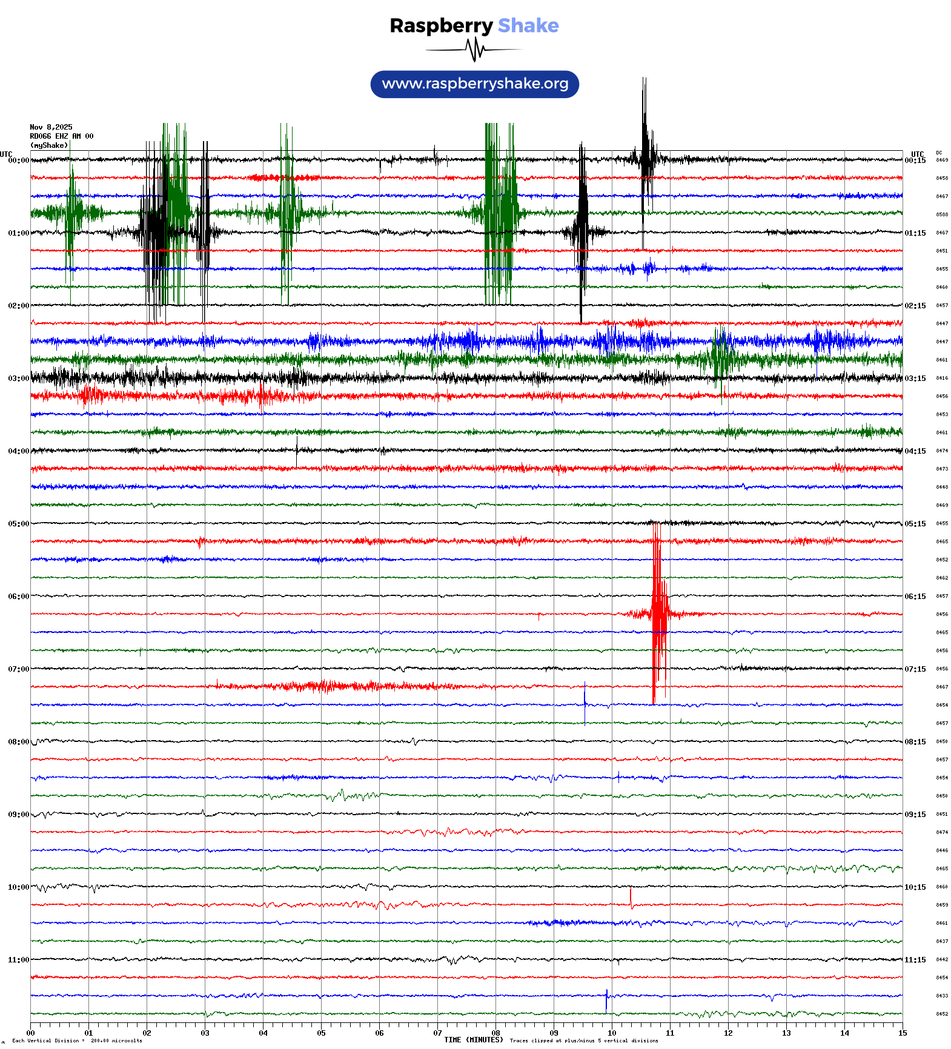This screenshot has width=951, height=1049.
Task: Click the DC column header at top right
Action: pyautogui.click(x=939, y=153)
